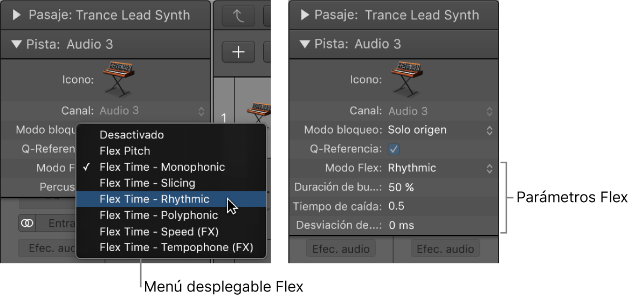The width and height of the screenshot is (634, 298).
Task: Click the plus add track button
Action: tap(238, 52)
